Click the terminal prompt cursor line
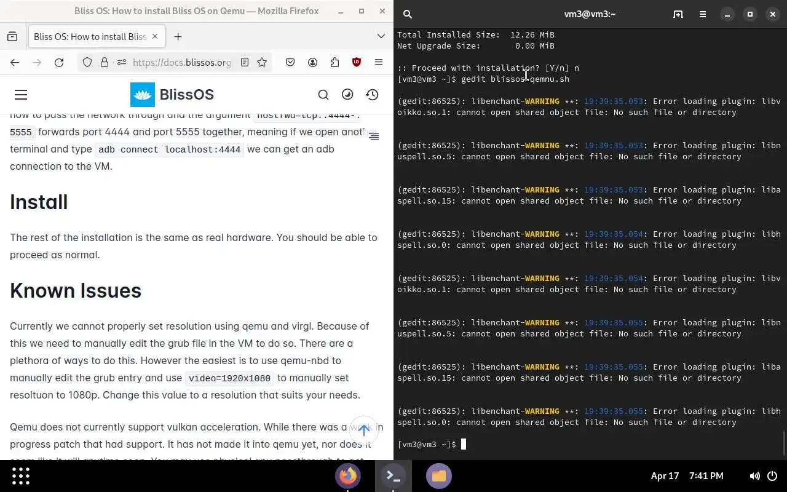Viewport: 787px width, 492px height. tap(432, 444)
